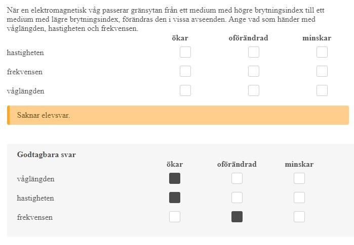This screenshot has height=245, width=354.
Task: Tick 'minskar' for frekvensen in the question grid
Action: 322,72
